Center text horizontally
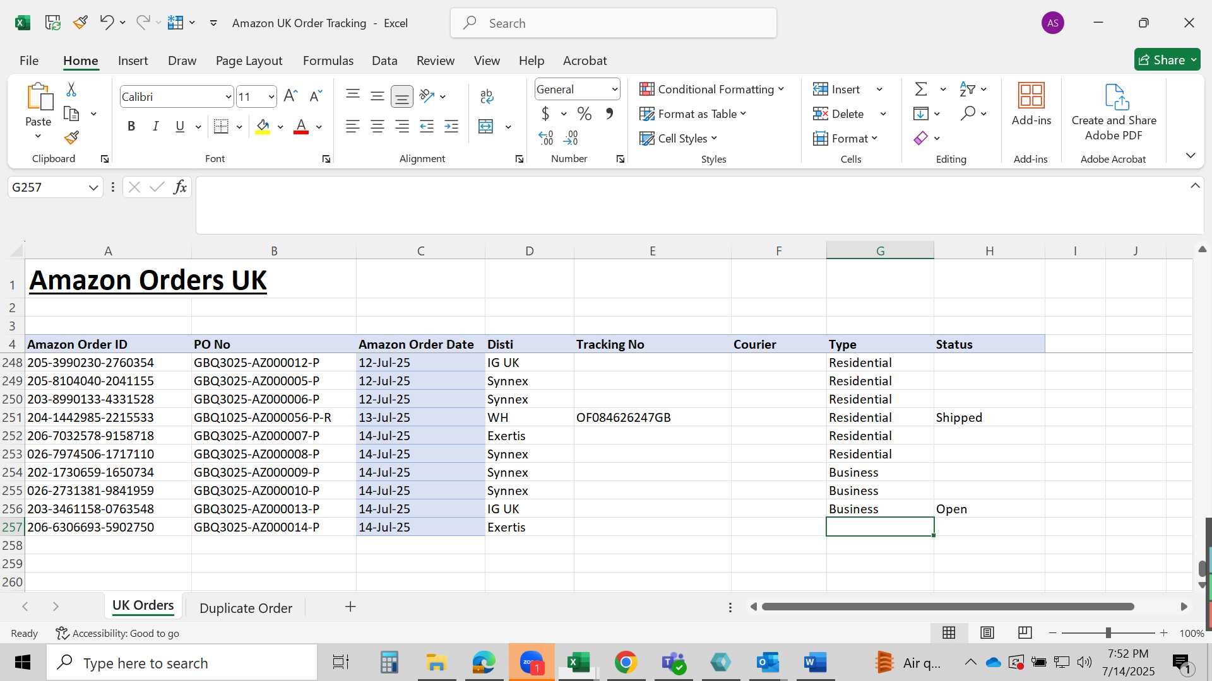This screenshot has width=1212, height=681. tap(377, 126)
